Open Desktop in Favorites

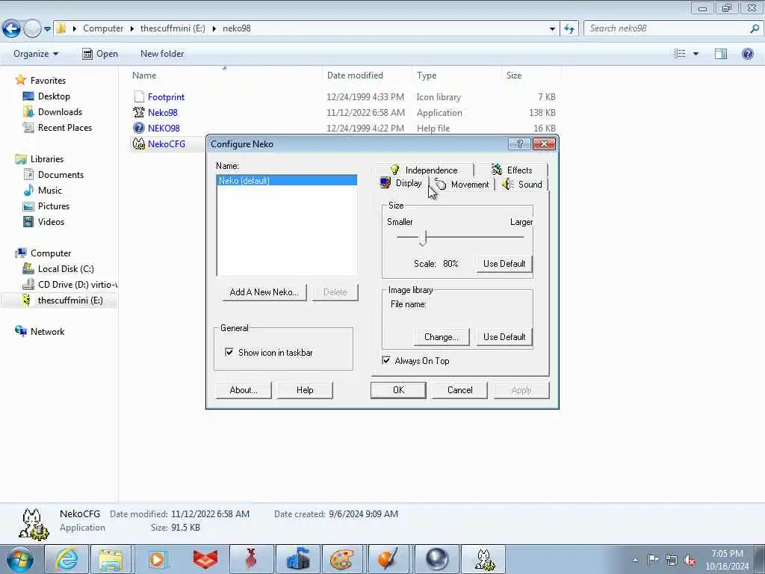click(54, 96)
